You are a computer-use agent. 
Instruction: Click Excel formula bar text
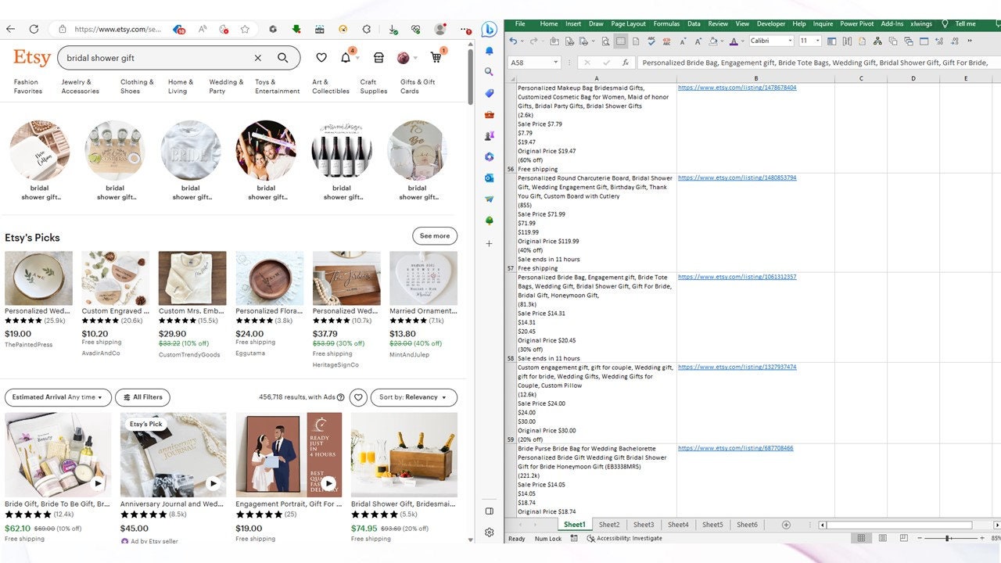[816, 63]
